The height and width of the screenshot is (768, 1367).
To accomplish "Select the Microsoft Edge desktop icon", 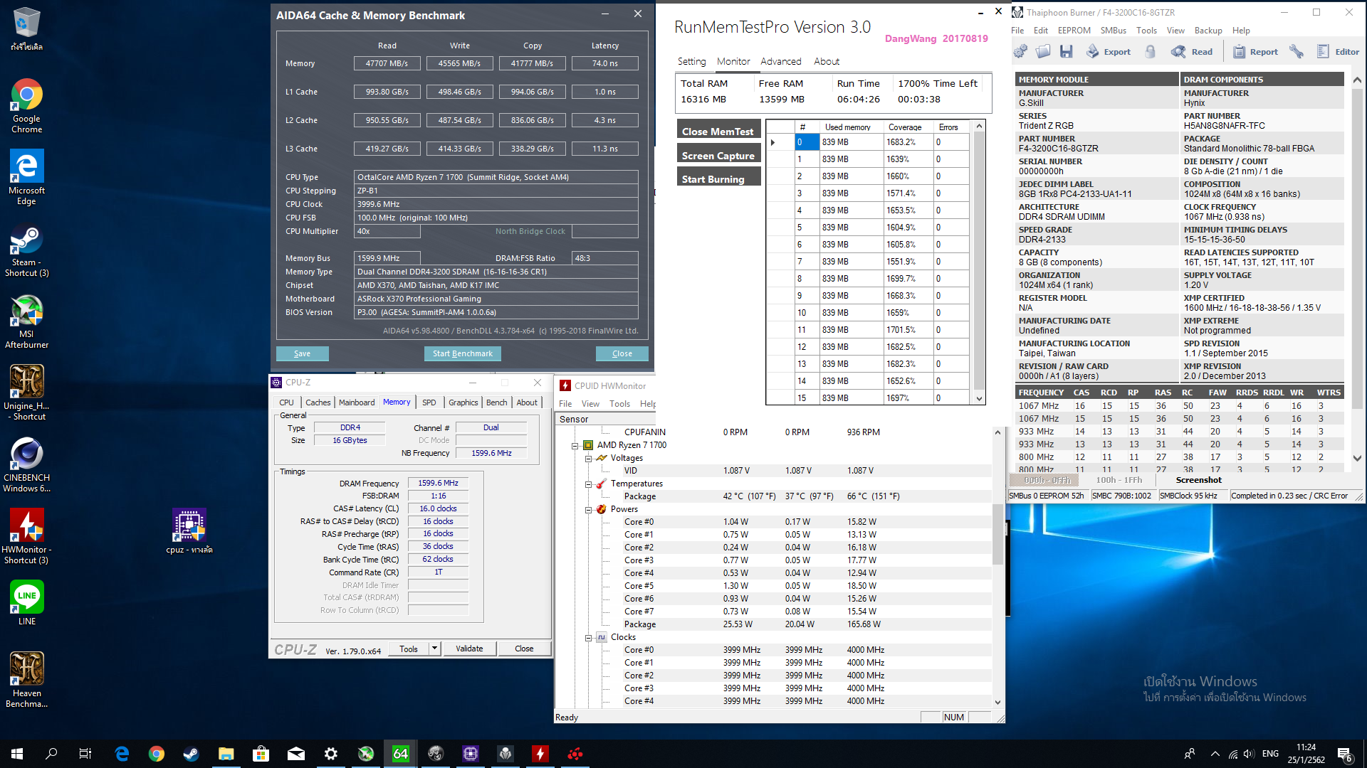I will [26, 177].
